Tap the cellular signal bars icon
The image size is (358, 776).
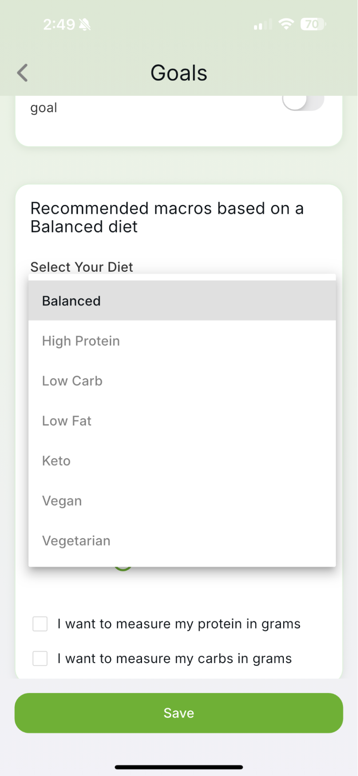coord(263,25)
